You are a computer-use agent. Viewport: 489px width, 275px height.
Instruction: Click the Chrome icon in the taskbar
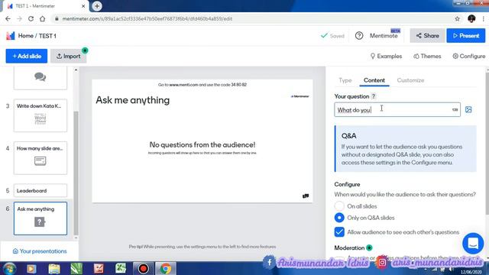click(x=166, y=268)
